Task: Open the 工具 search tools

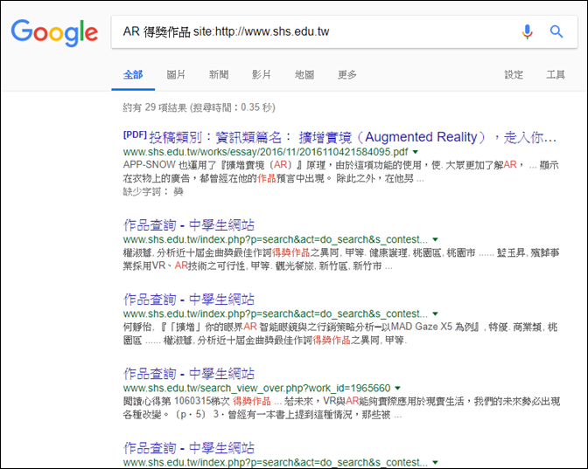Action: coord(556,74)
